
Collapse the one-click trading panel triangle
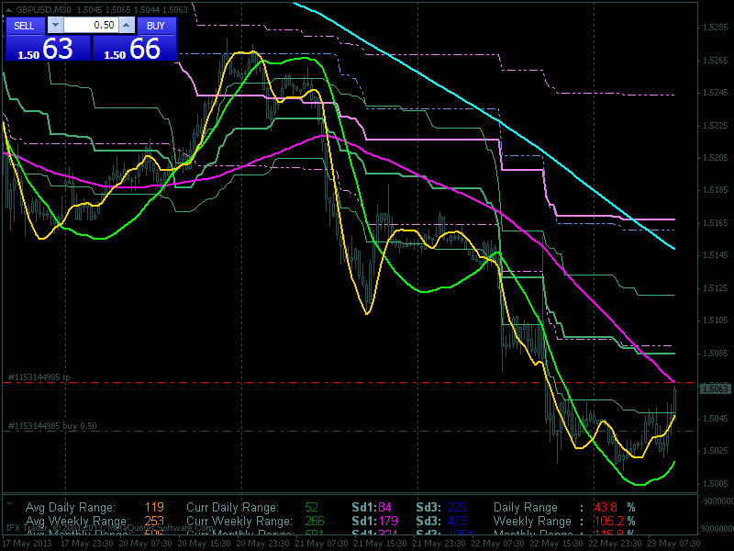click(x=8, y=9)
